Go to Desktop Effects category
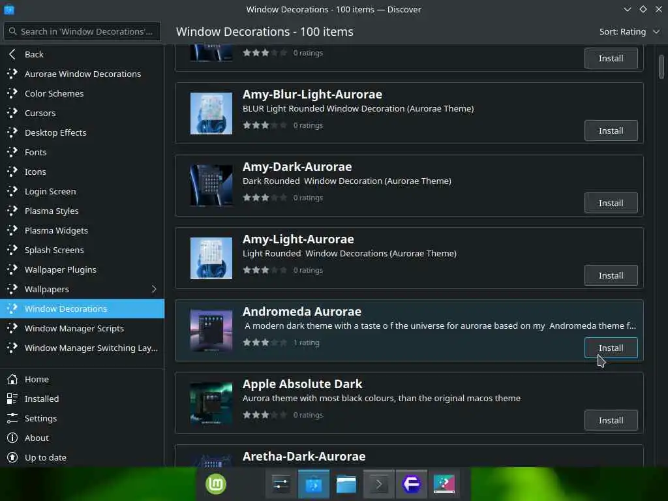The width and height of the screenshot is (668, 501). tap(82, 132)
